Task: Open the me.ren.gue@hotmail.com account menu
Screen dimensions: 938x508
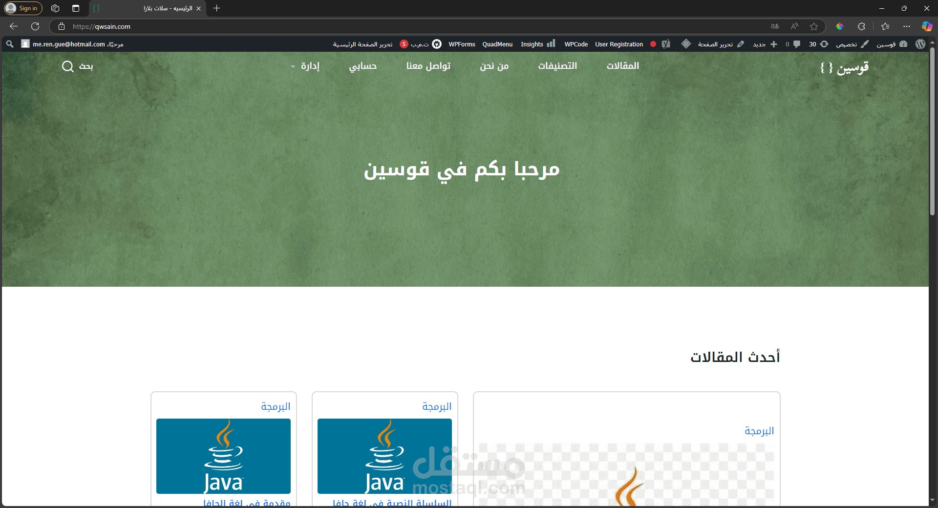Action: click(72, 44)
